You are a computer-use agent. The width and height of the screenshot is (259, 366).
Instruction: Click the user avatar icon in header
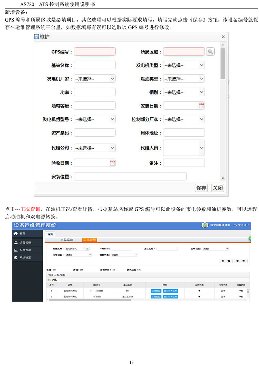point(205,225)
